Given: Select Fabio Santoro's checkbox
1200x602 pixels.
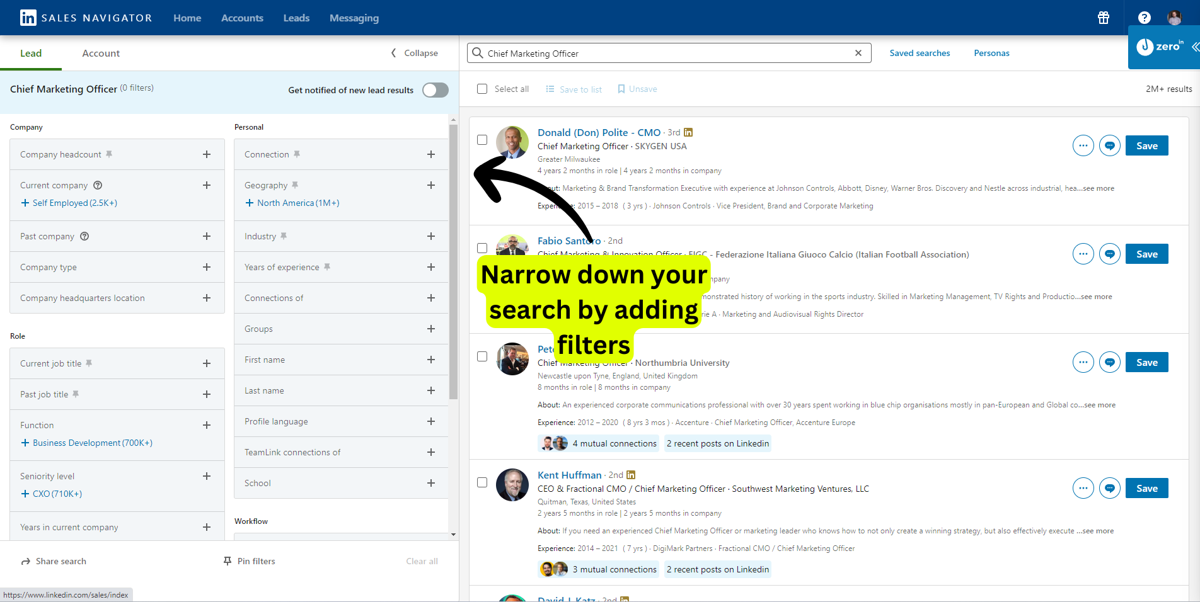Looking at the screenshot, I should click(x=482, y=248).
